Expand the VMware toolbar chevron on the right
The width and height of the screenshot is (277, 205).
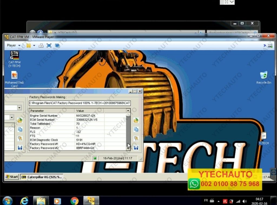[x=265, y=46]
